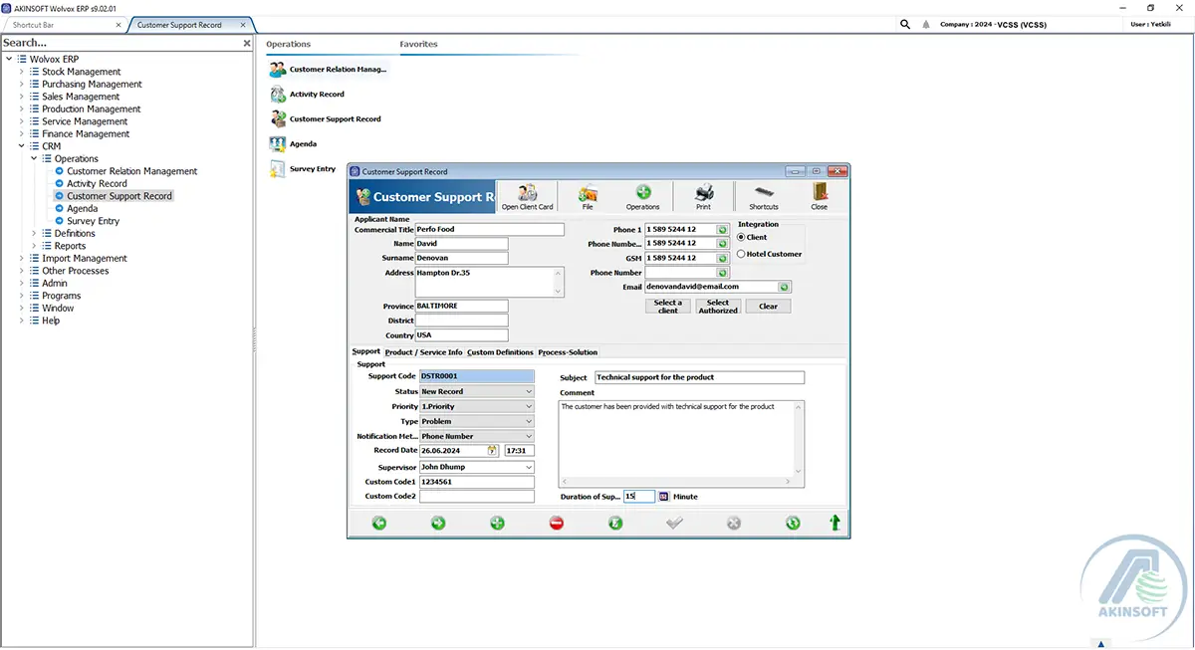The width and height of the screenshot is (1195, 650).
Task: Click the Print icon in support record
Action: [x=703, y=196]
